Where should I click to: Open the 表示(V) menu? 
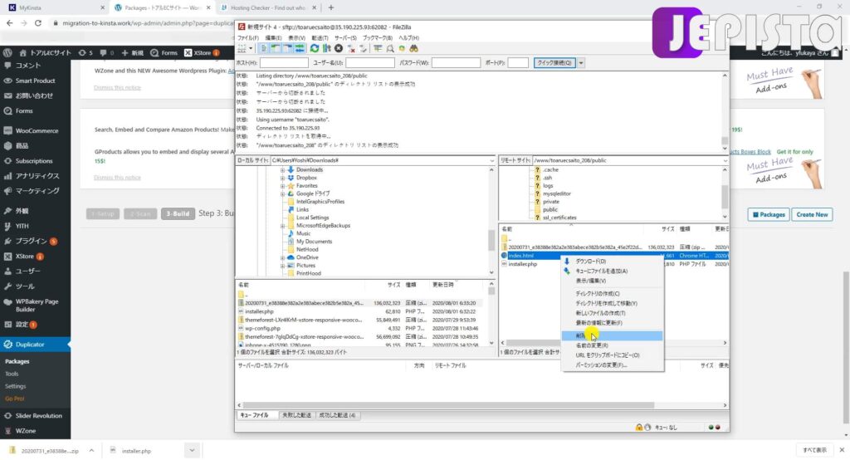pos(296,38)
